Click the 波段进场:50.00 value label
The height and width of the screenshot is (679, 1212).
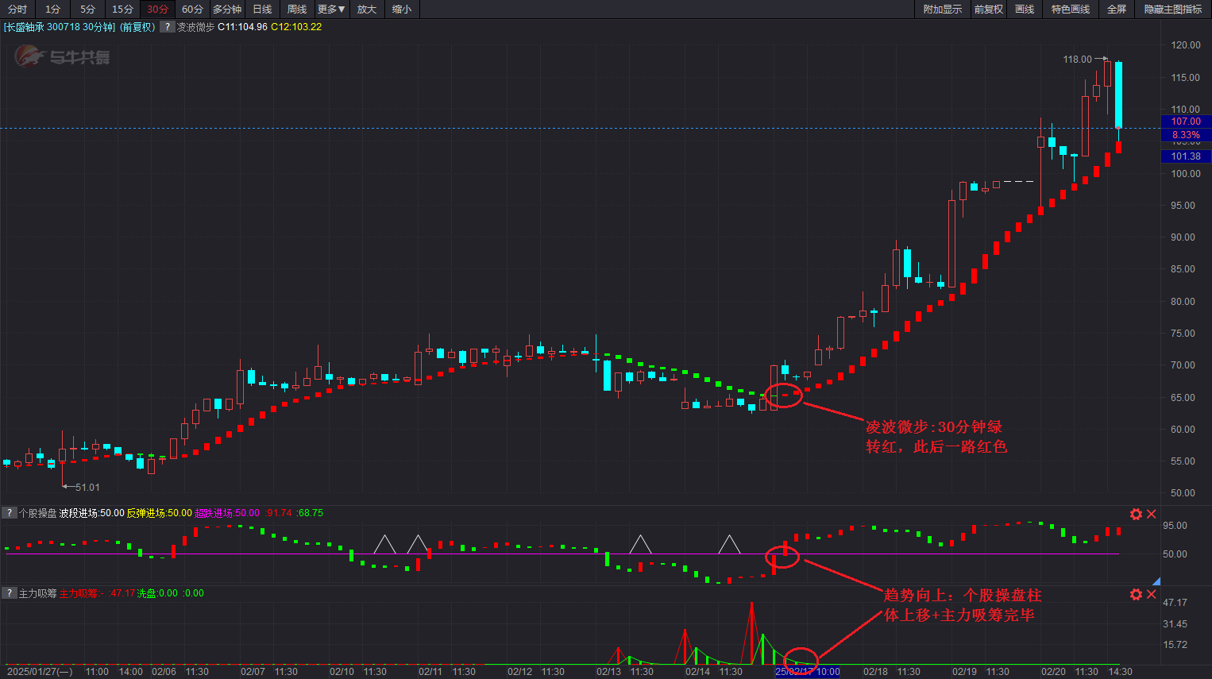pyautogui.click(x=92, y=513)
